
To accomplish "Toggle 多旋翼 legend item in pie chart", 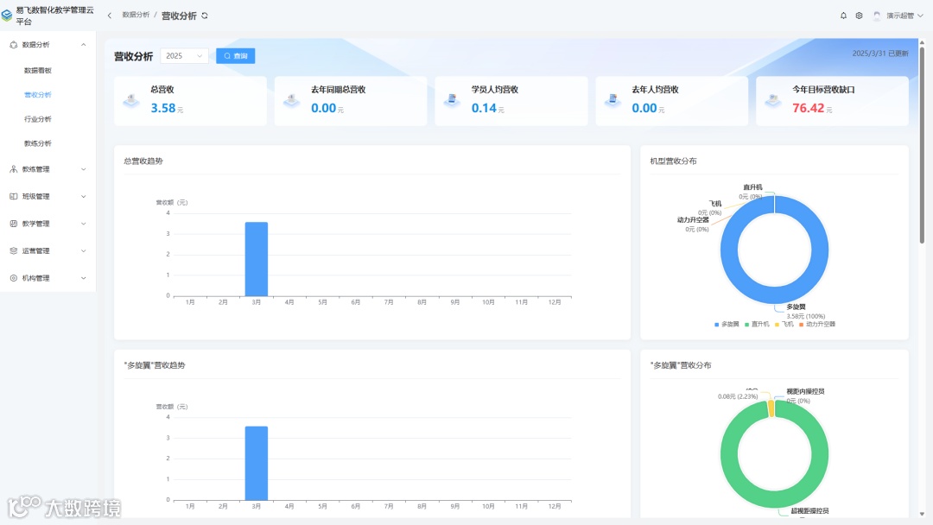I will 727,324.
